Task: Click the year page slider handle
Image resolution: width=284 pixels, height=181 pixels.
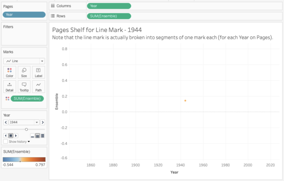Action: [x=26, y=129]
